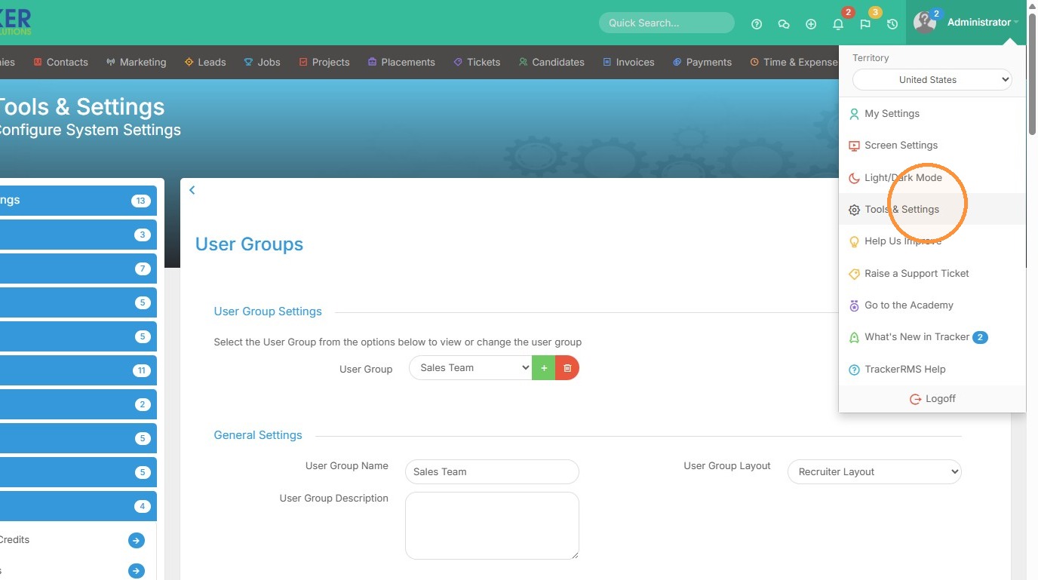
Task: Open the User Group Sales Team dropdown
Action: [471, 368]
